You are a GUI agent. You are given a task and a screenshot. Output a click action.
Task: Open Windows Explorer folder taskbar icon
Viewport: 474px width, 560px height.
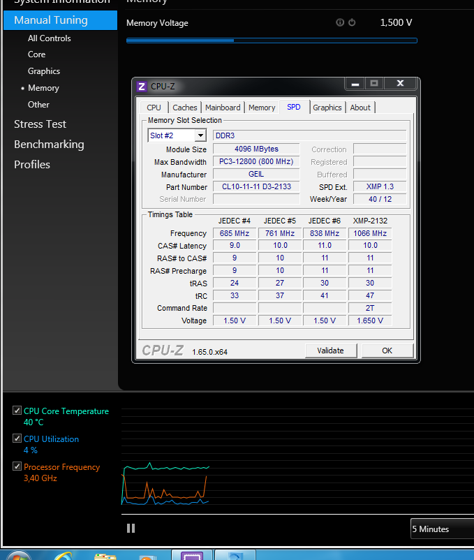(105, 557)
